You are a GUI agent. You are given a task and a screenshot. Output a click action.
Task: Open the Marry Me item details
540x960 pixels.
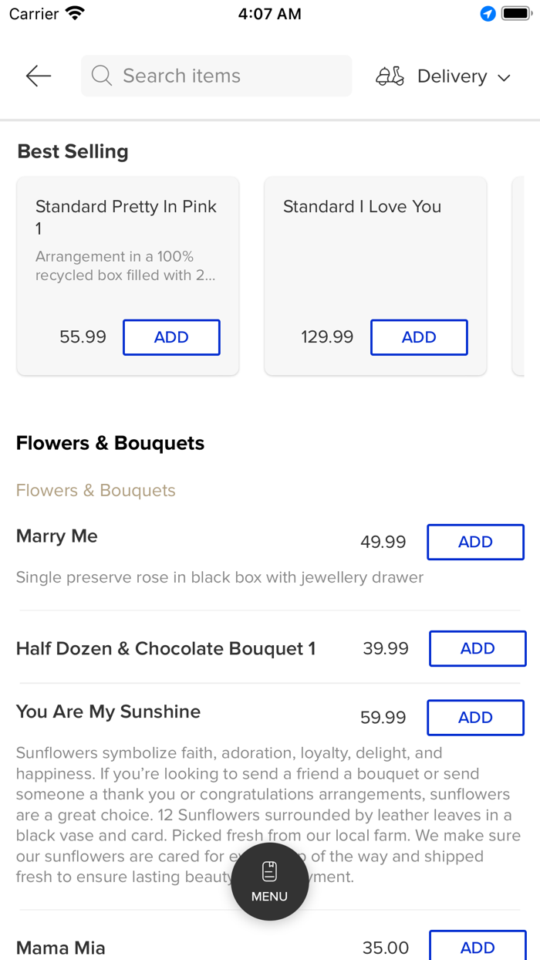pos(57,536)
